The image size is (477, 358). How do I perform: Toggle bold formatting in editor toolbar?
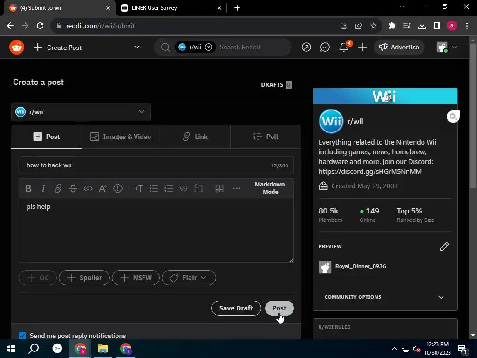pyautogui.click(x=28, y=188)
